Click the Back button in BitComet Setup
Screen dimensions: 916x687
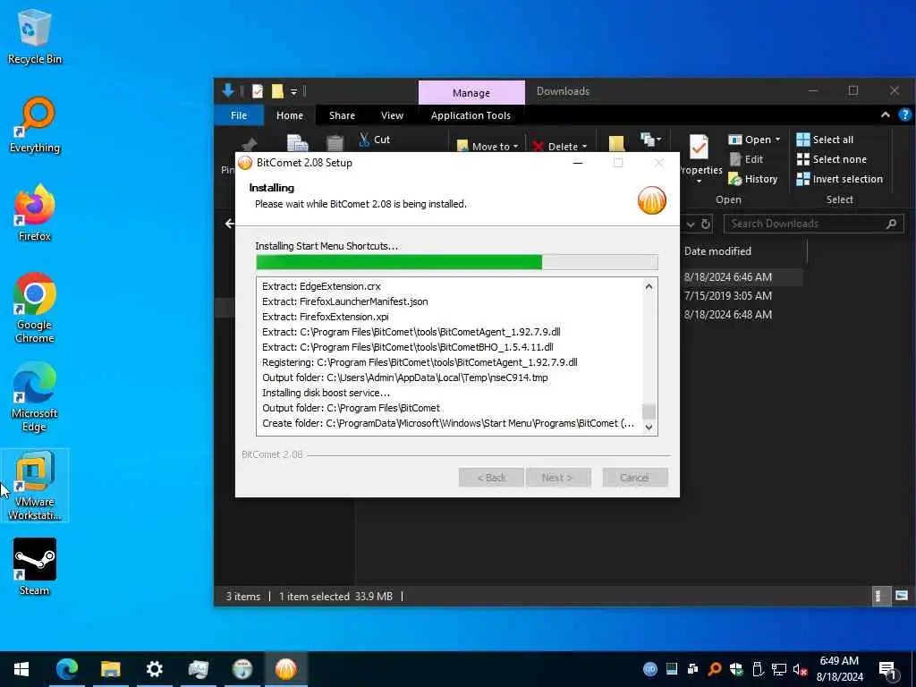tap(491, 478)
